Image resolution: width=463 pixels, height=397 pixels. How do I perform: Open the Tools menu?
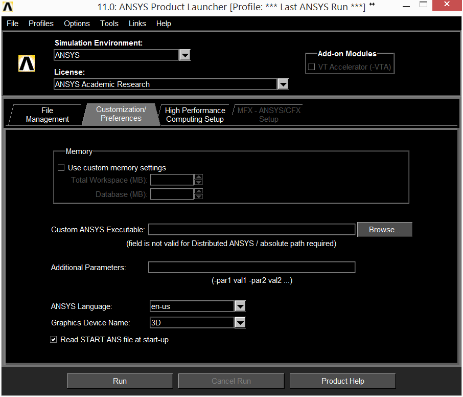(x=109, y=24)
